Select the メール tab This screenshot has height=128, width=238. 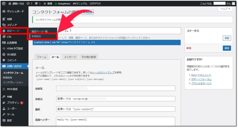pos(55,57)
